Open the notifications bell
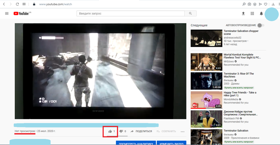Image resolution: width=280 pixels, height=145 pixels. 261,14
